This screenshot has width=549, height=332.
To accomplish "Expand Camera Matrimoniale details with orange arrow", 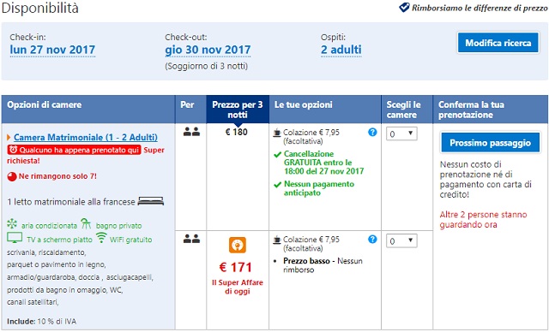I will [9, 138].
